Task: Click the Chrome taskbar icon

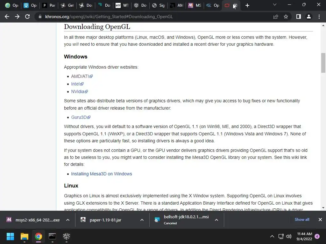Action: [38, 236]
